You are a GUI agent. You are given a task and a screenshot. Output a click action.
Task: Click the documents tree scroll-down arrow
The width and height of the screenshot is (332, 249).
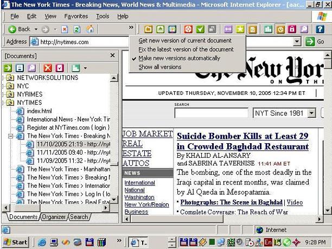click(114, 200)
